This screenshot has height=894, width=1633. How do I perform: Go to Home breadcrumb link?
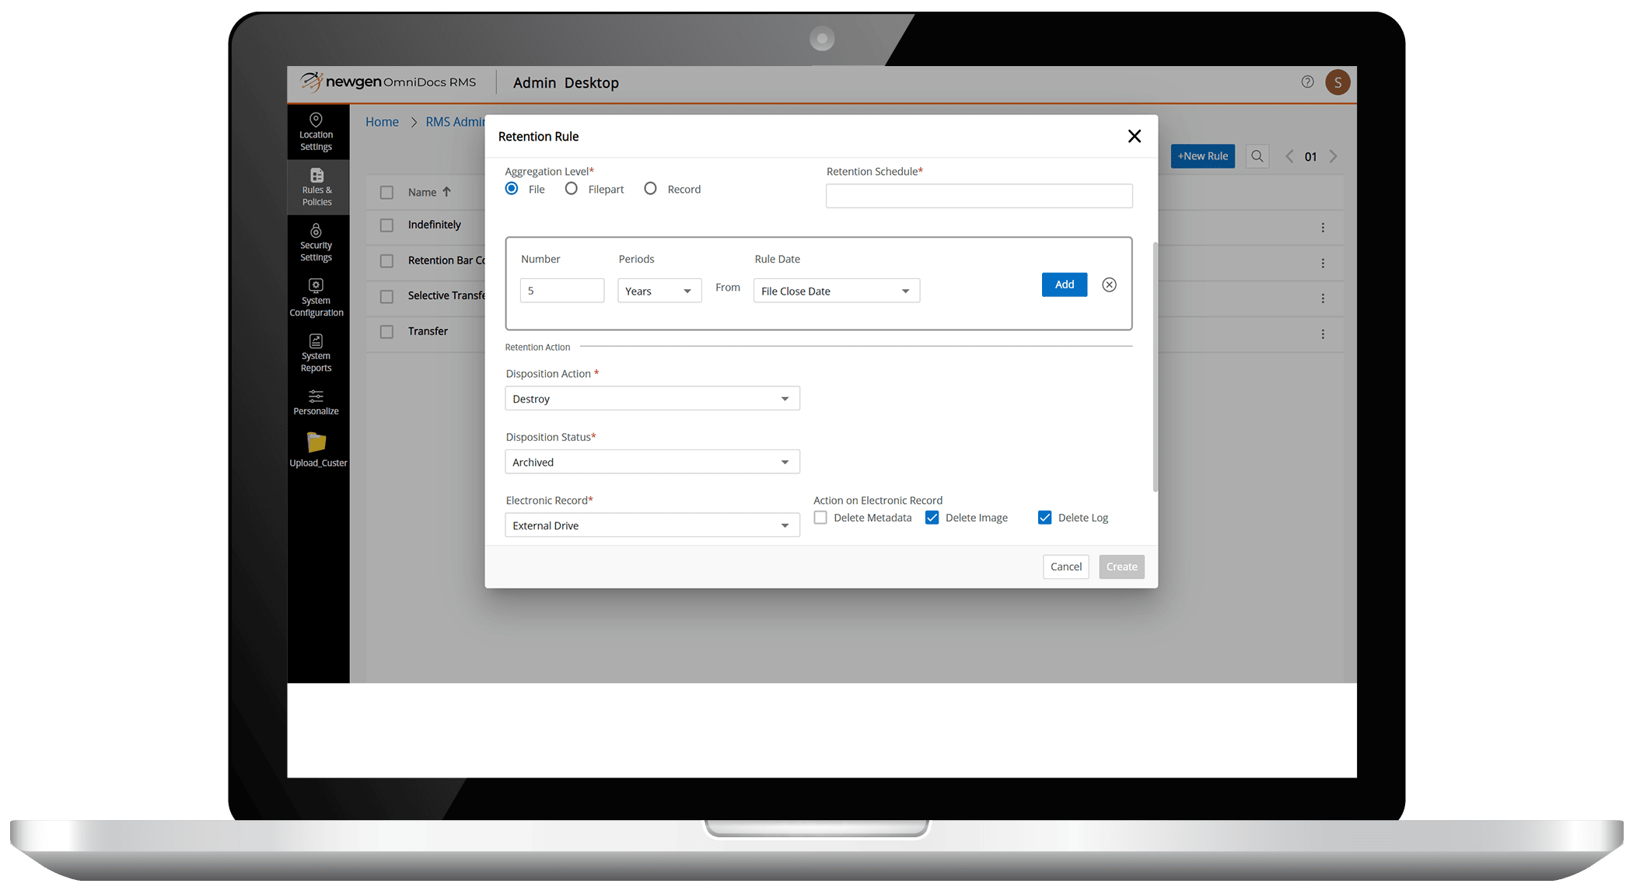tap(382, 122)
